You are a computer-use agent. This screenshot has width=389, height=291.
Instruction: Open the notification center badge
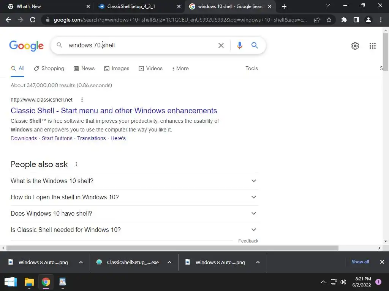click(x=378, y=282)
